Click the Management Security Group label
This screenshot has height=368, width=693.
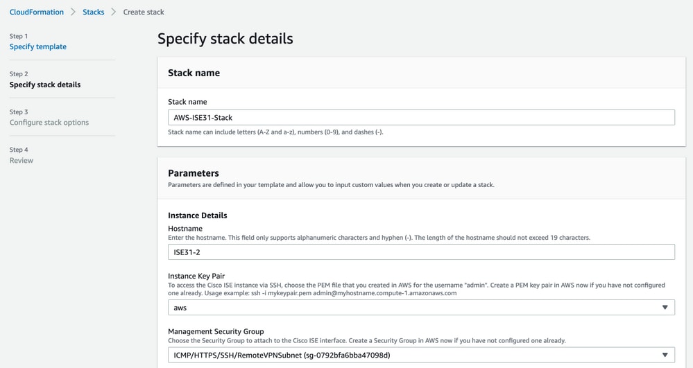[216, 331]
